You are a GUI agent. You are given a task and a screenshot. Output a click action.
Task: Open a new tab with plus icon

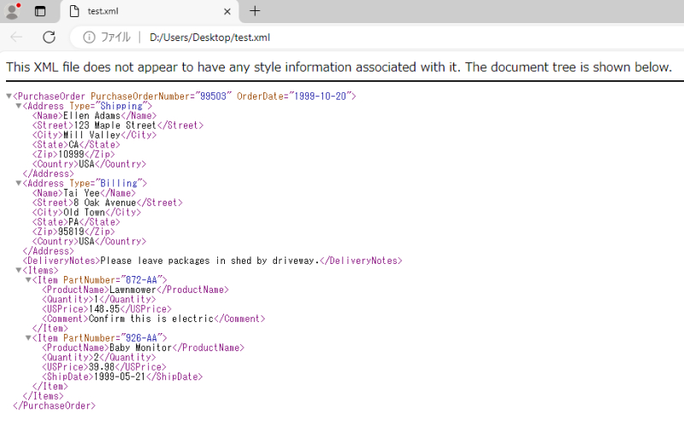[x=254, y=11]
